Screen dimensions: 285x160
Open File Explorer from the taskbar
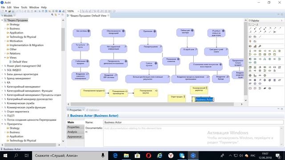[126, 156]
